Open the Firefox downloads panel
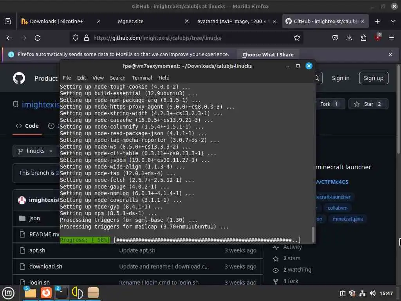Image resolution: width=401 pixels, height=301 pixels. (349, 38)
